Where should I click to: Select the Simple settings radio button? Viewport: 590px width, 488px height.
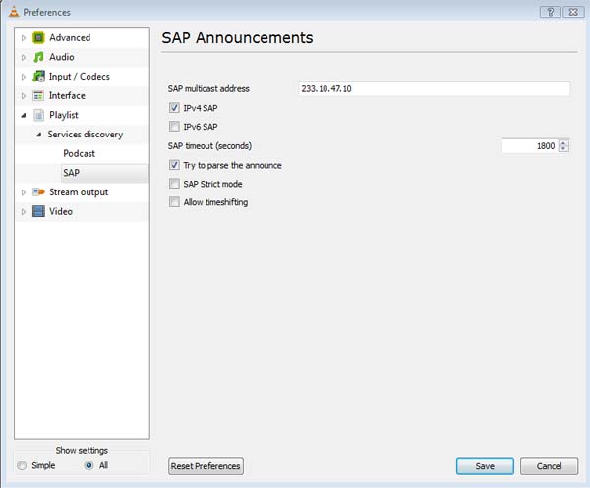pyautogui.click(x=22, y=465)
